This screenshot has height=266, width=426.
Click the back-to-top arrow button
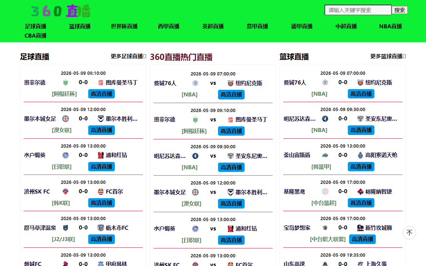point(409,233)
